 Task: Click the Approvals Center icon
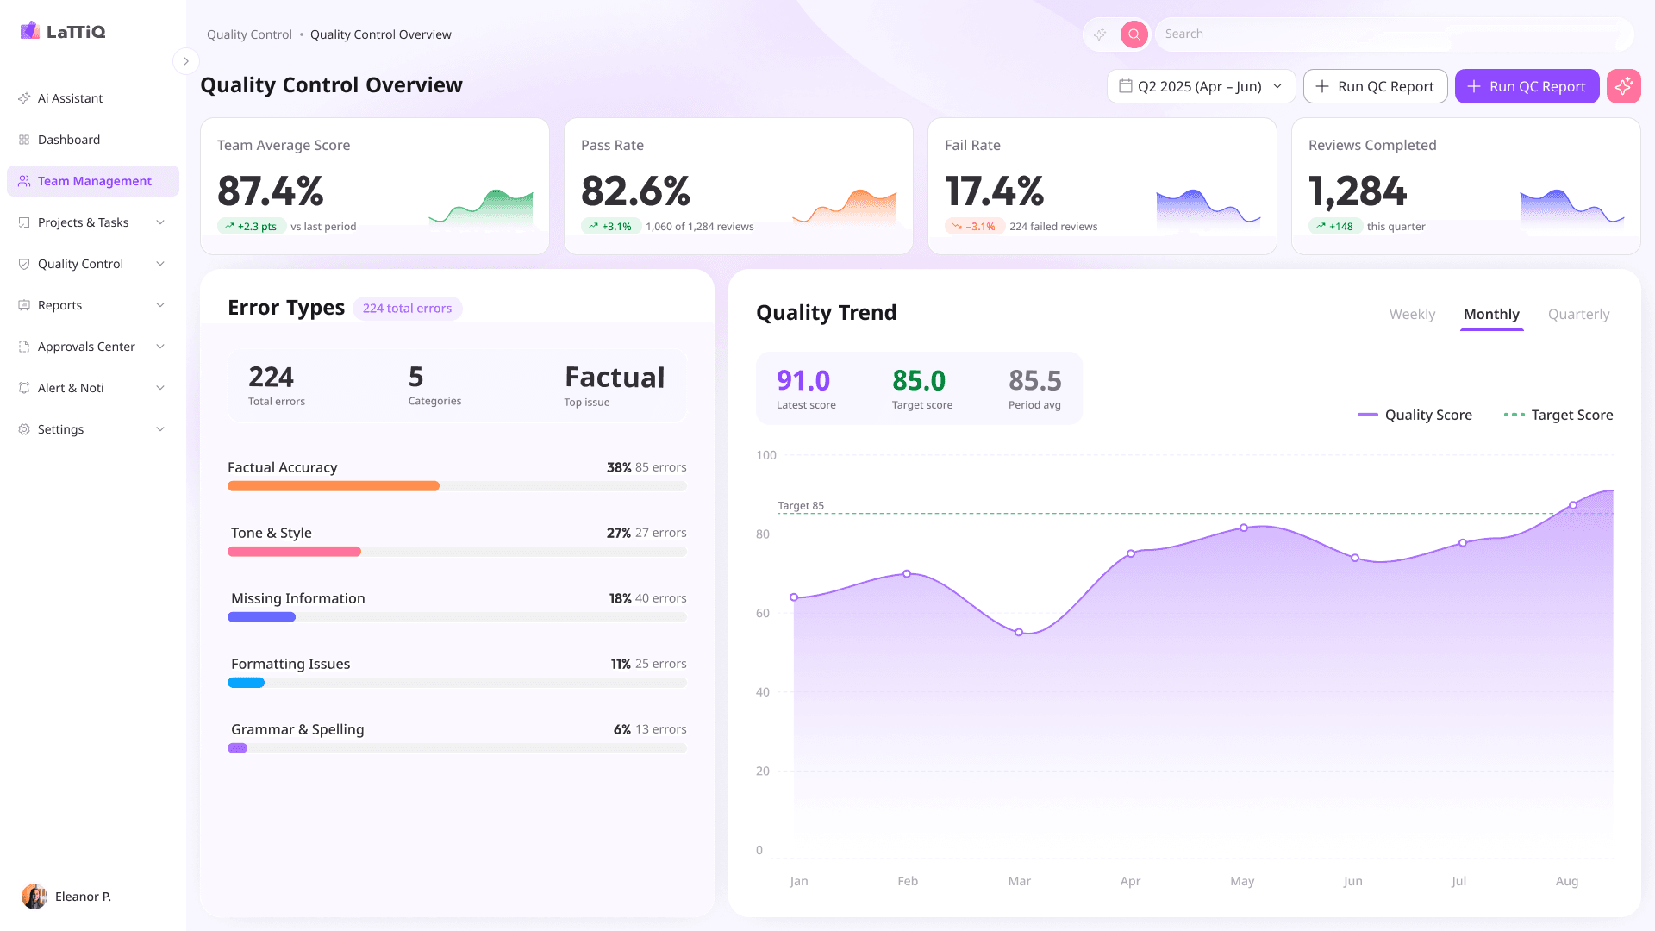(24, 347)
